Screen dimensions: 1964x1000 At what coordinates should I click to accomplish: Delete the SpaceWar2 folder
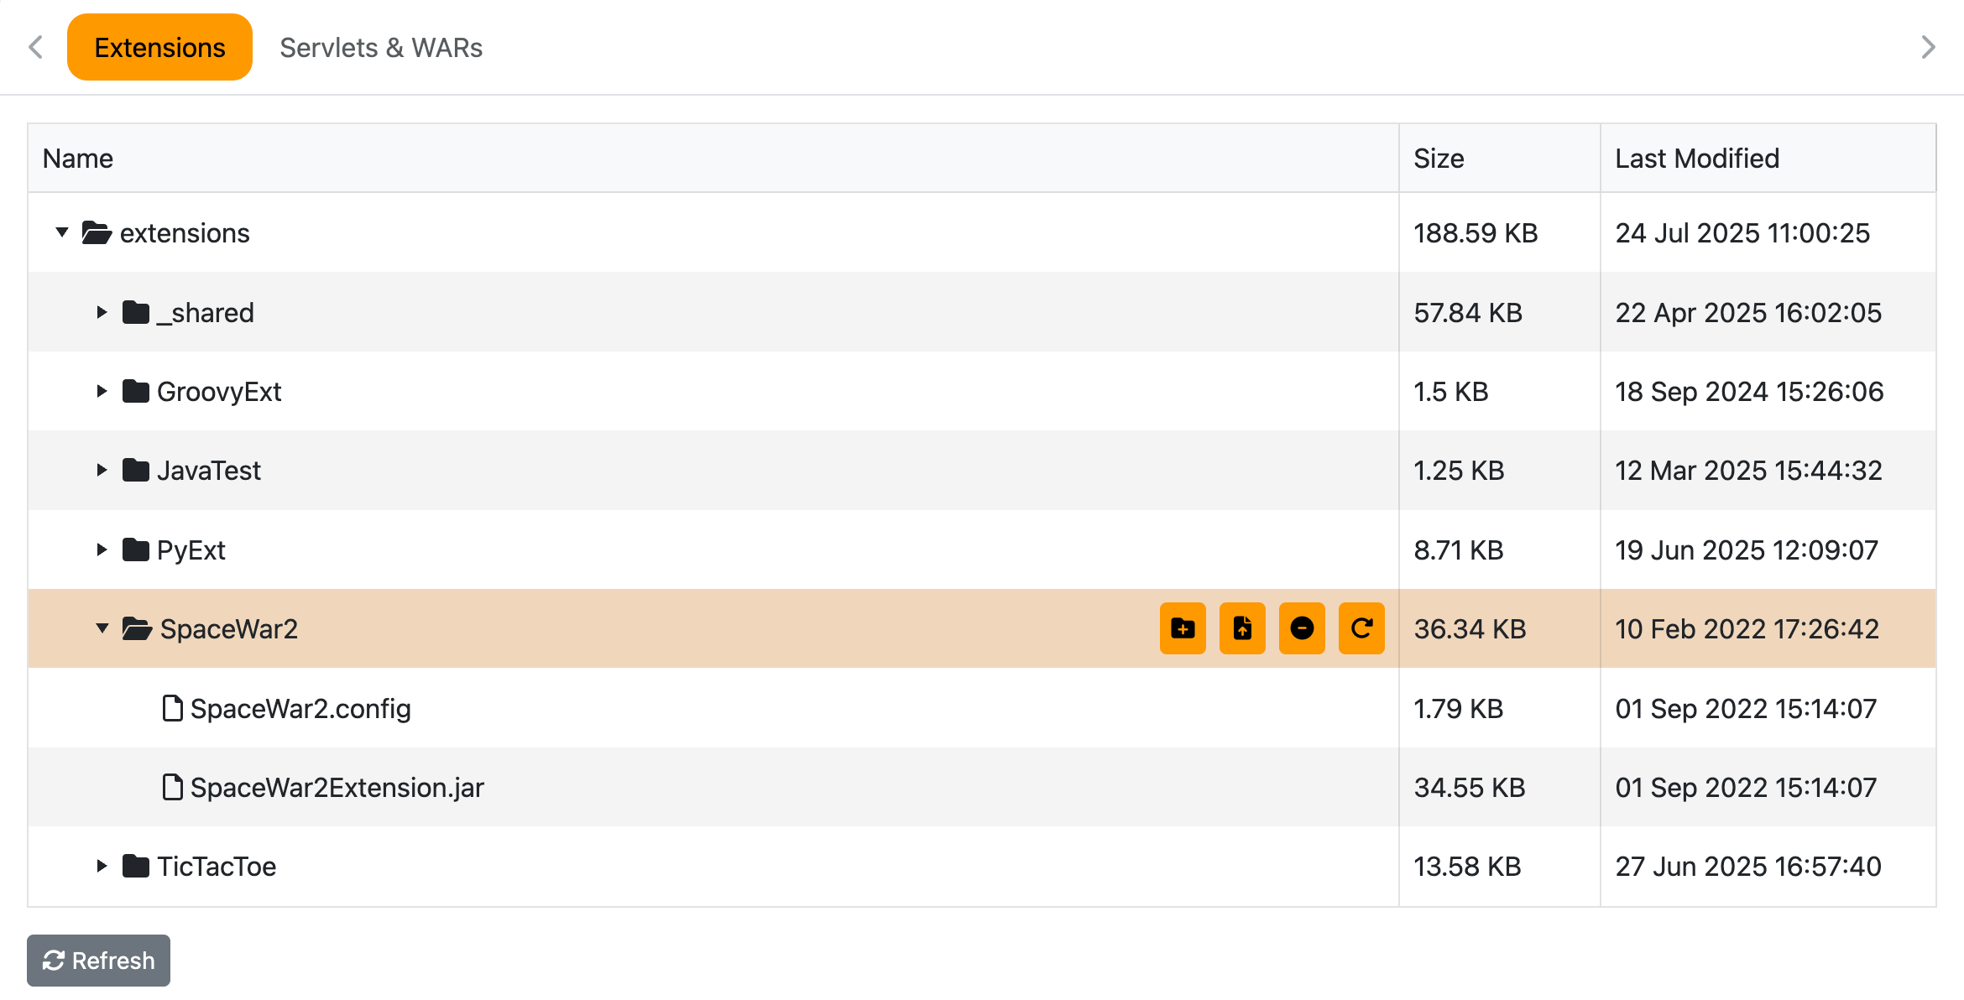[x=1302, y=628]
